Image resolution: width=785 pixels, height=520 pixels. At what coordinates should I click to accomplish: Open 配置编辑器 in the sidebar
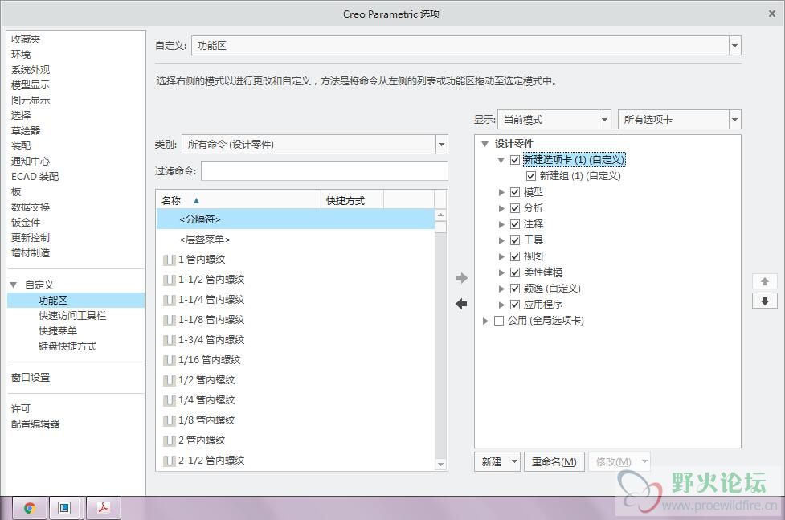tap(35, 424)
